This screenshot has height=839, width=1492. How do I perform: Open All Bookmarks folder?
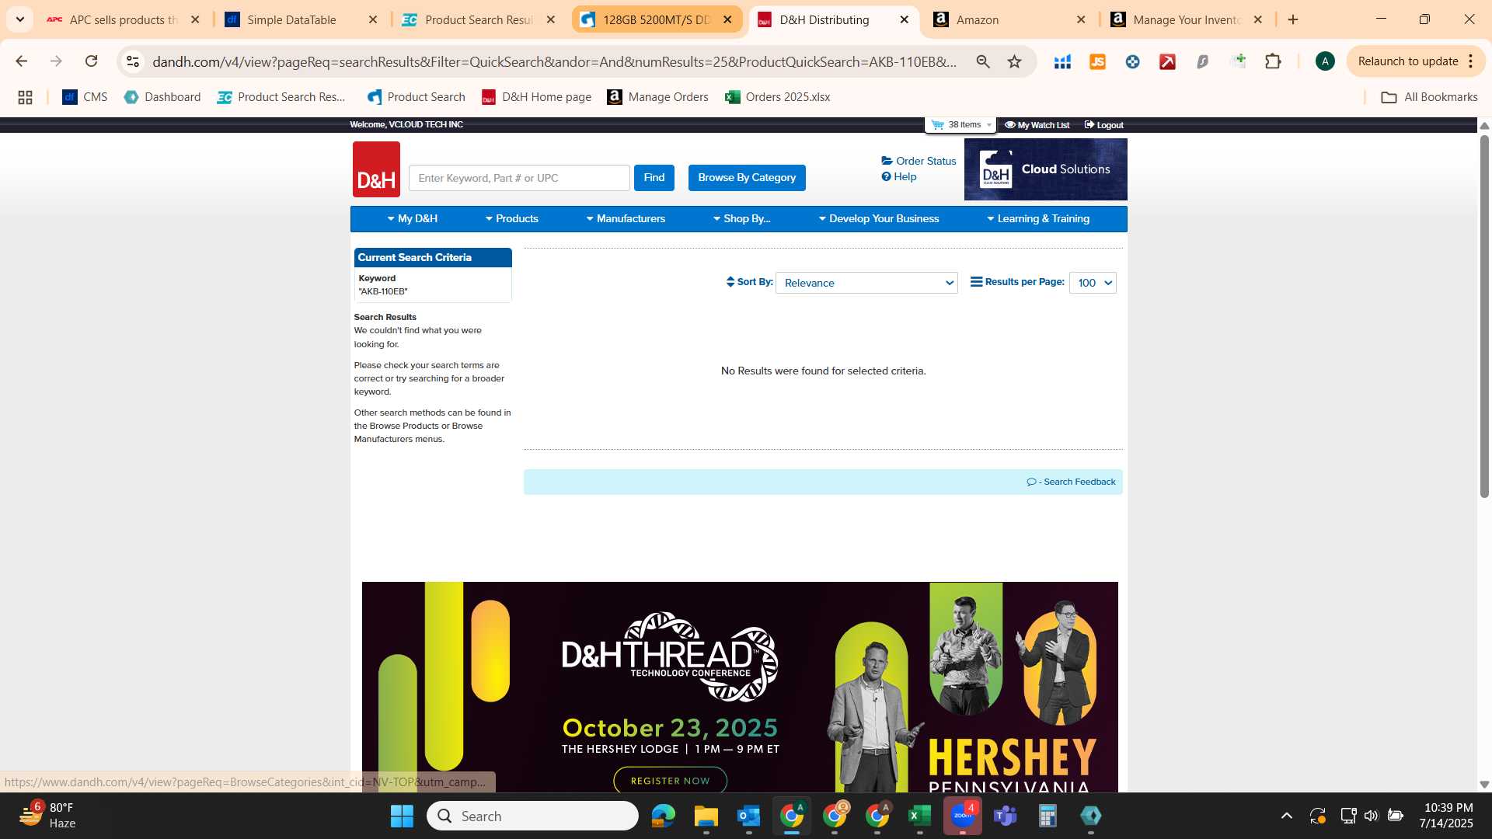pyautogui.click(x=1430, y=97)
